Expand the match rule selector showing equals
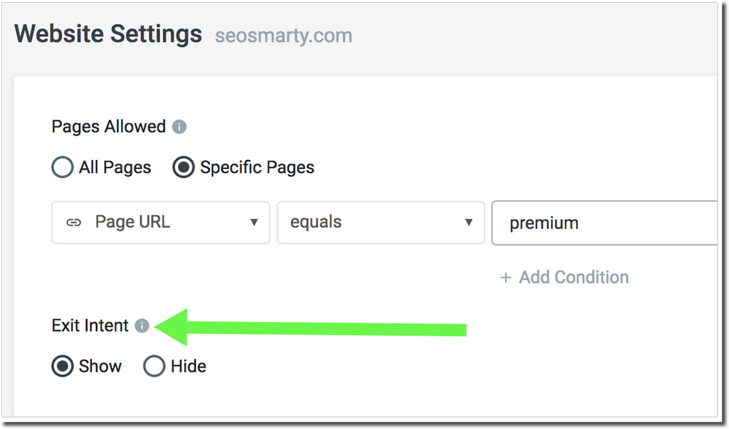Screen dimensions: 729x429 point(381,222)
